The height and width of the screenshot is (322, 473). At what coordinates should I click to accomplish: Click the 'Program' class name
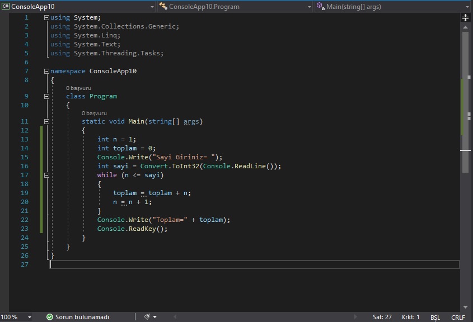point(103,96)
